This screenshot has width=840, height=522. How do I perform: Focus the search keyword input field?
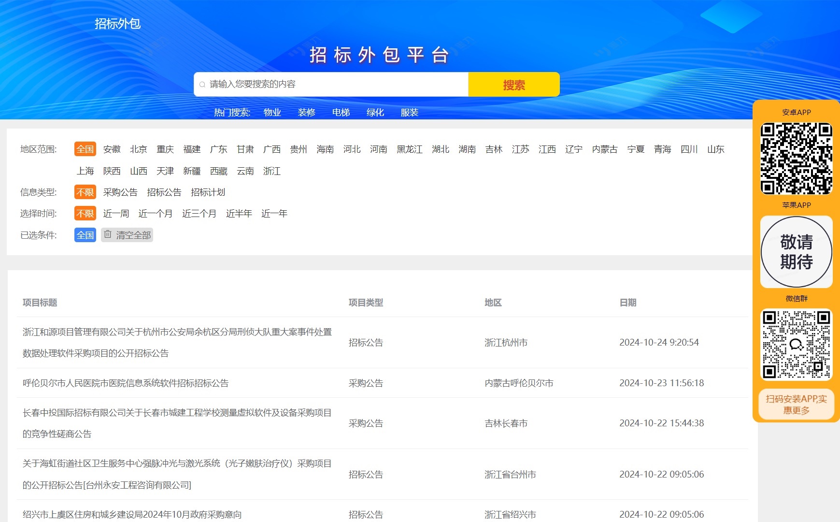click(333, 85)
